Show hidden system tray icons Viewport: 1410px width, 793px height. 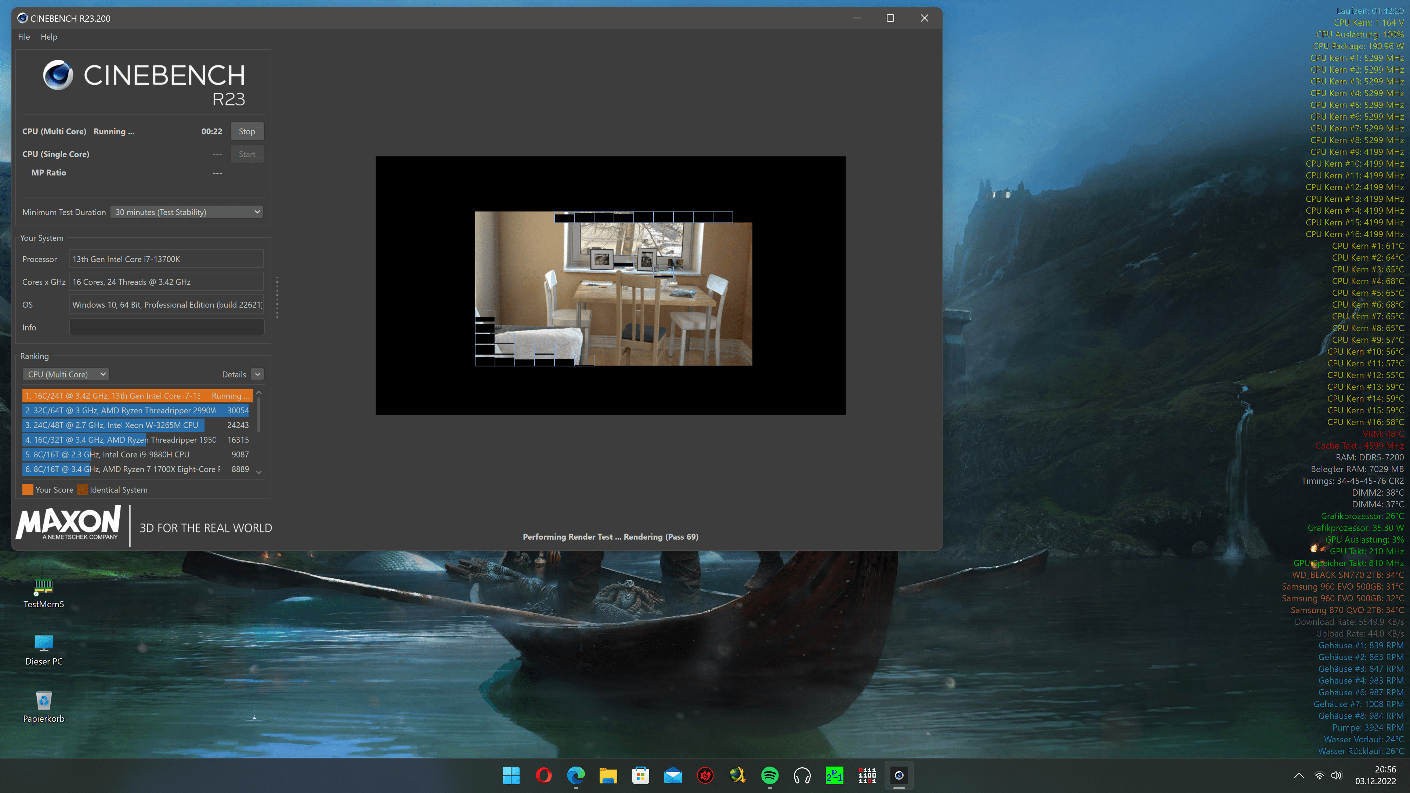(x=1299, y=775)
